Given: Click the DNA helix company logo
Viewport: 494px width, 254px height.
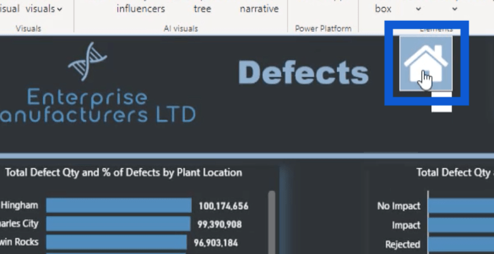Looking at the screenshot, I should coord(87,62).
